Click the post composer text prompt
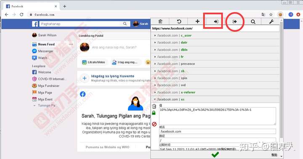 [114, 48]
